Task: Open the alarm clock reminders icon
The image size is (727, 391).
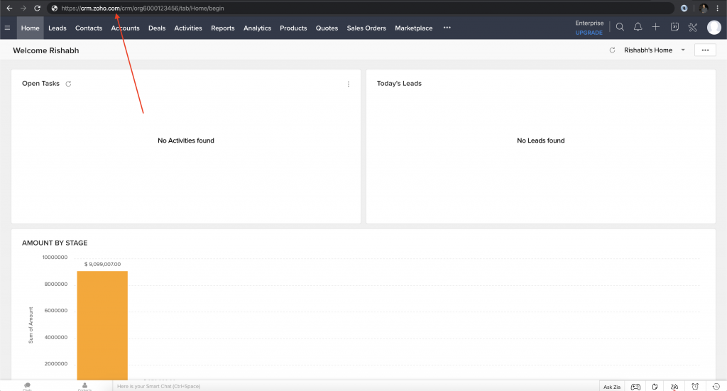Action: [x=695, y=386]
